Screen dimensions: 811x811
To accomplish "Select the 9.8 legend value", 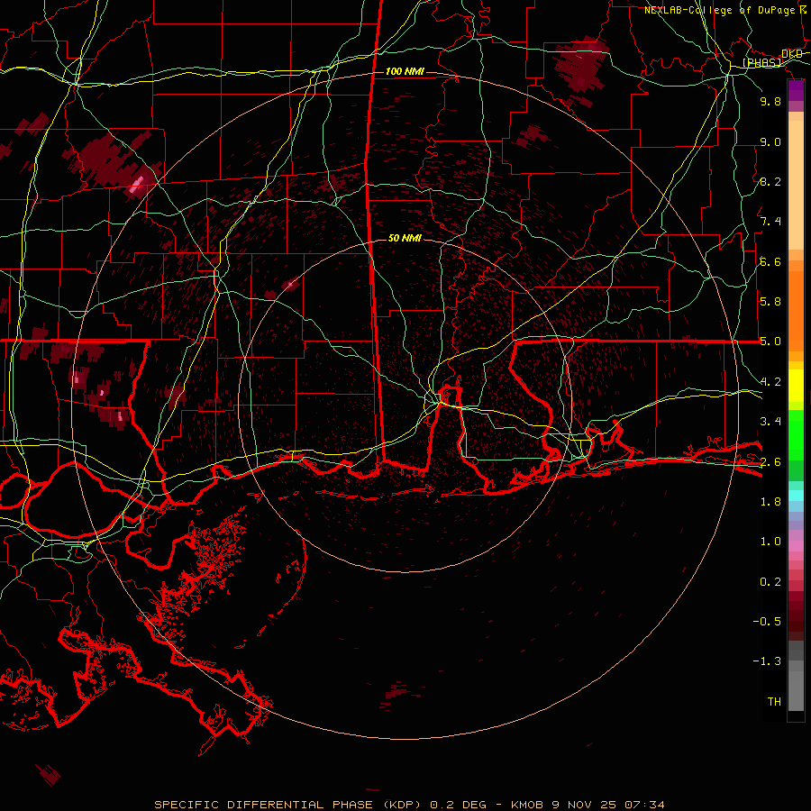I will (x=770, y=101).
